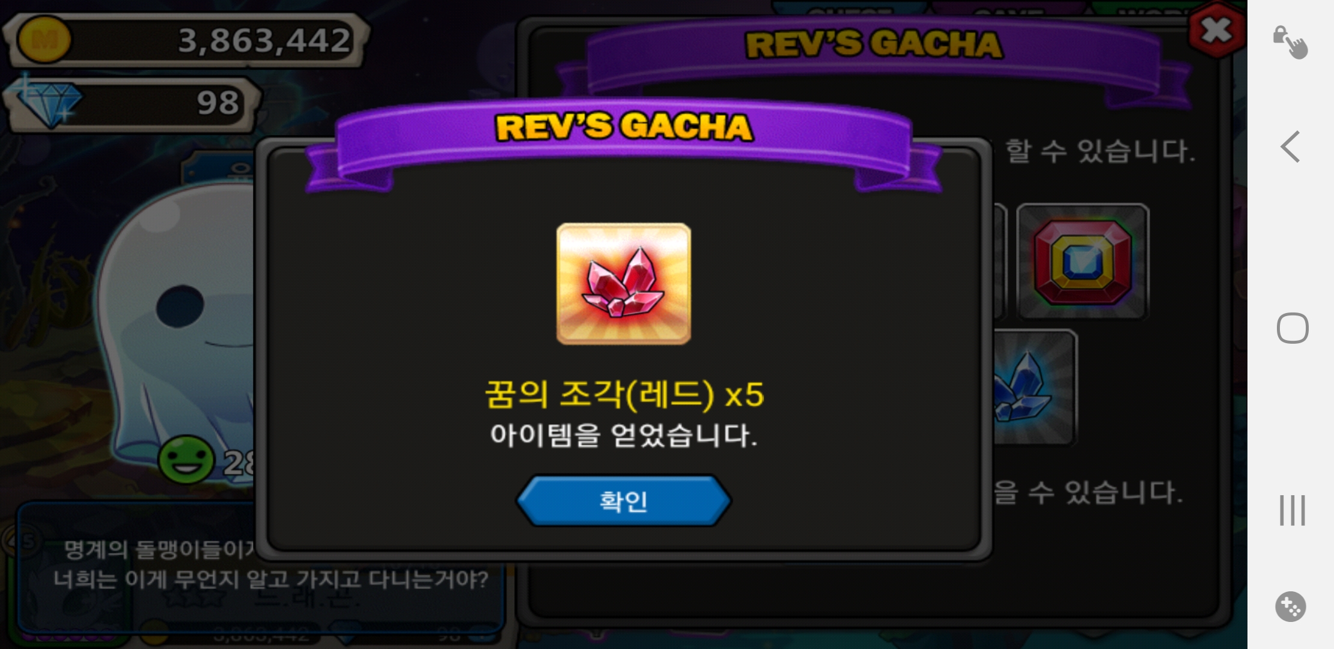This screenshot has height=649, width=1334.
Task: Close the Rev's Gacha window with red X
Action: tap(1215, 29)
